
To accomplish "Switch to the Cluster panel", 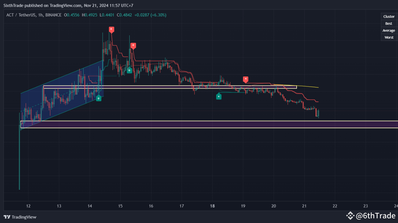I will coord(389,16).
